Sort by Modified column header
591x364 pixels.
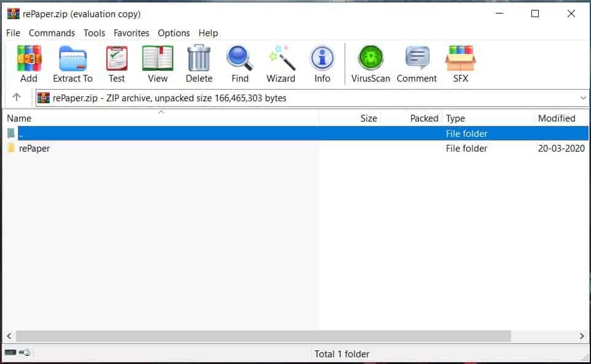tap(562, 118)
